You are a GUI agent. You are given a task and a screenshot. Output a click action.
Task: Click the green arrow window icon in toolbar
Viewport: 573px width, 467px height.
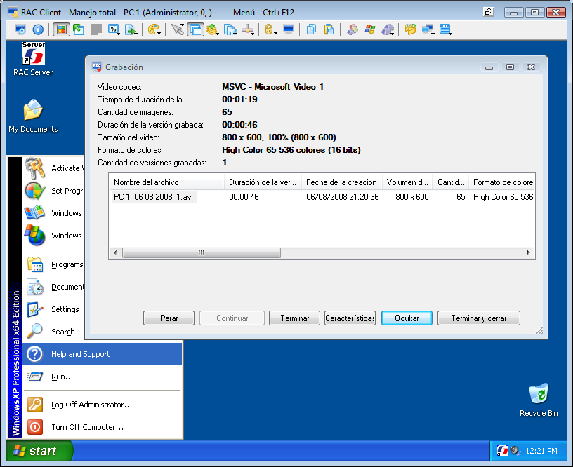click(x=79, y=29)
